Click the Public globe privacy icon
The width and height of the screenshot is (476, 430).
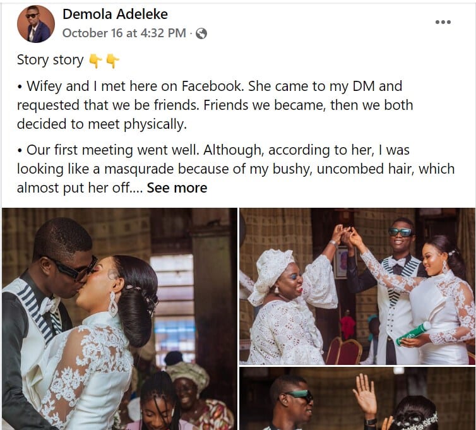click(201, 33)
